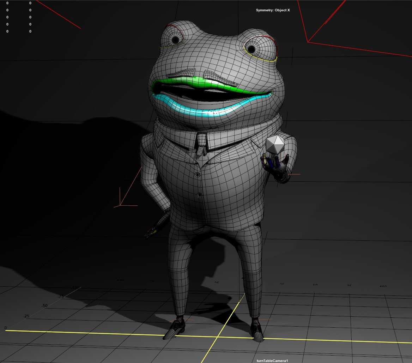Click the top button on the suit jacket
The height and width of the screenshot is (363, 412).
pos(198,174)
